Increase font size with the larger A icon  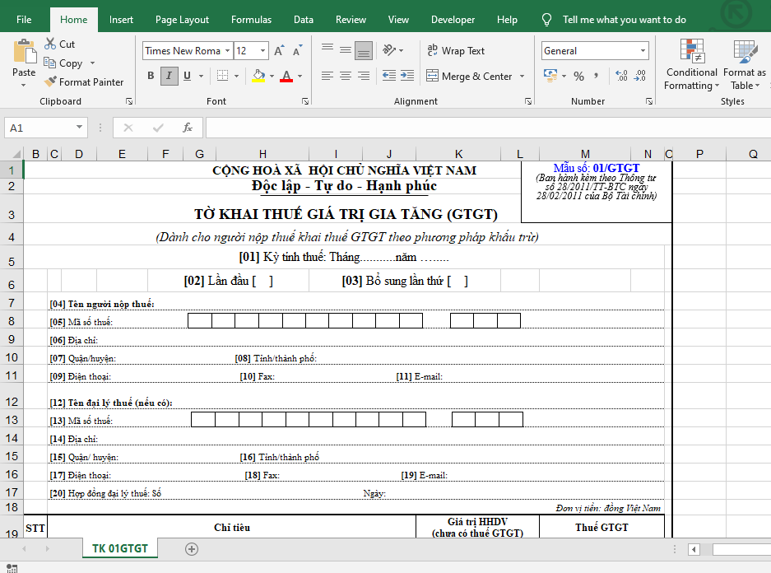click(279, 51)
